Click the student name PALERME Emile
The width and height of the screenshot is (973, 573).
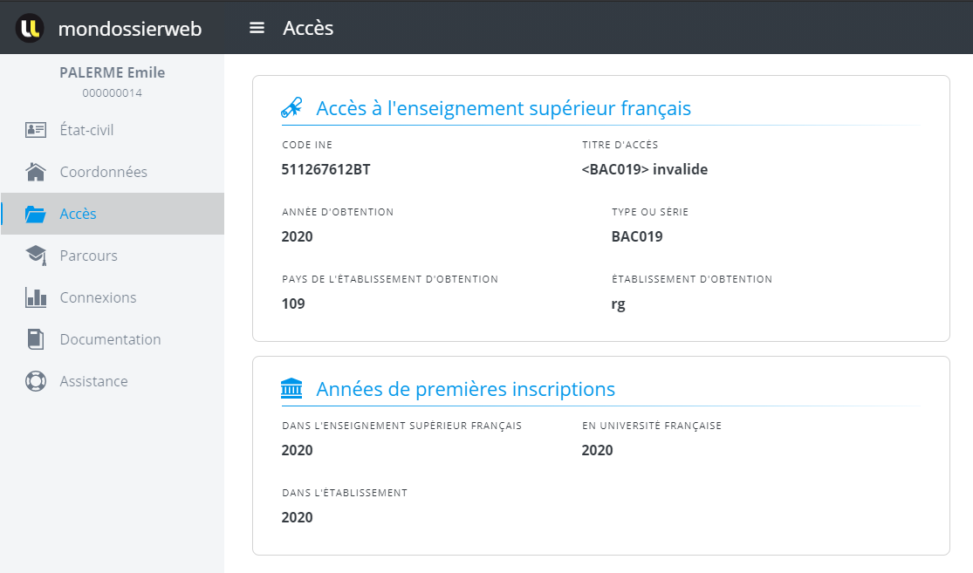(112, 72)
